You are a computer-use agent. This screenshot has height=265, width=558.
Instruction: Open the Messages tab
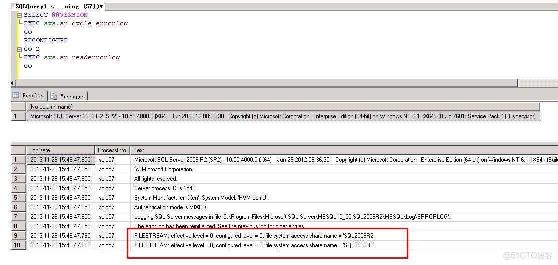(x=67, y=96)
